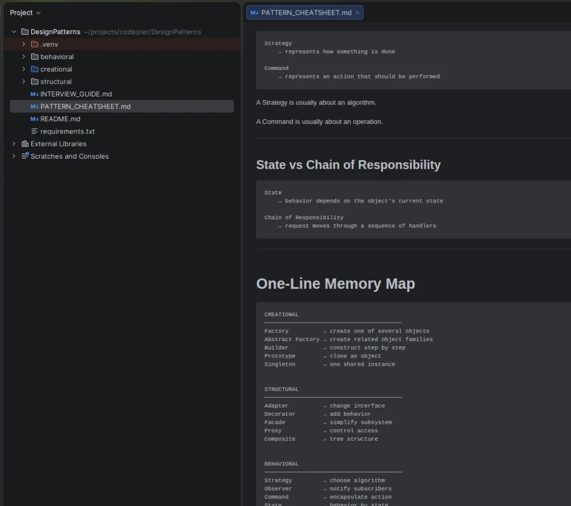Expand the behavioral folder
Viewport: 571px width, 506px height.
point(23,56)
